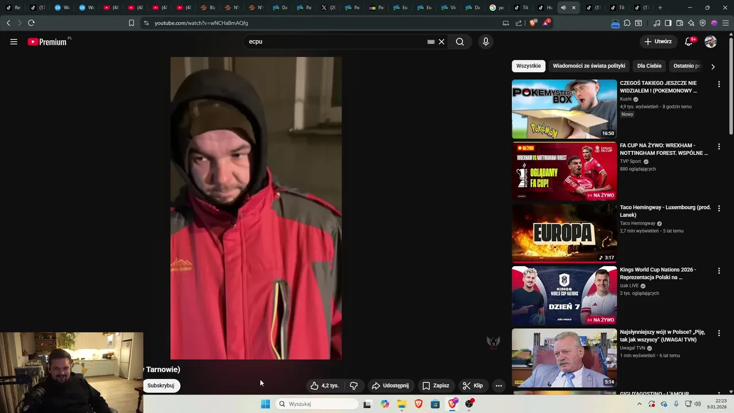This screenshot has width=734, height=413.
Task: Click the taskbar Wyszukaj search box
Action: 317,404
